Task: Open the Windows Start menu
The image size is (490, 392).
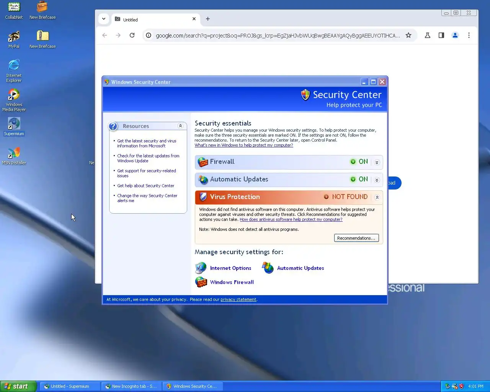Action: pyautogui.click(x=18, y=386)
